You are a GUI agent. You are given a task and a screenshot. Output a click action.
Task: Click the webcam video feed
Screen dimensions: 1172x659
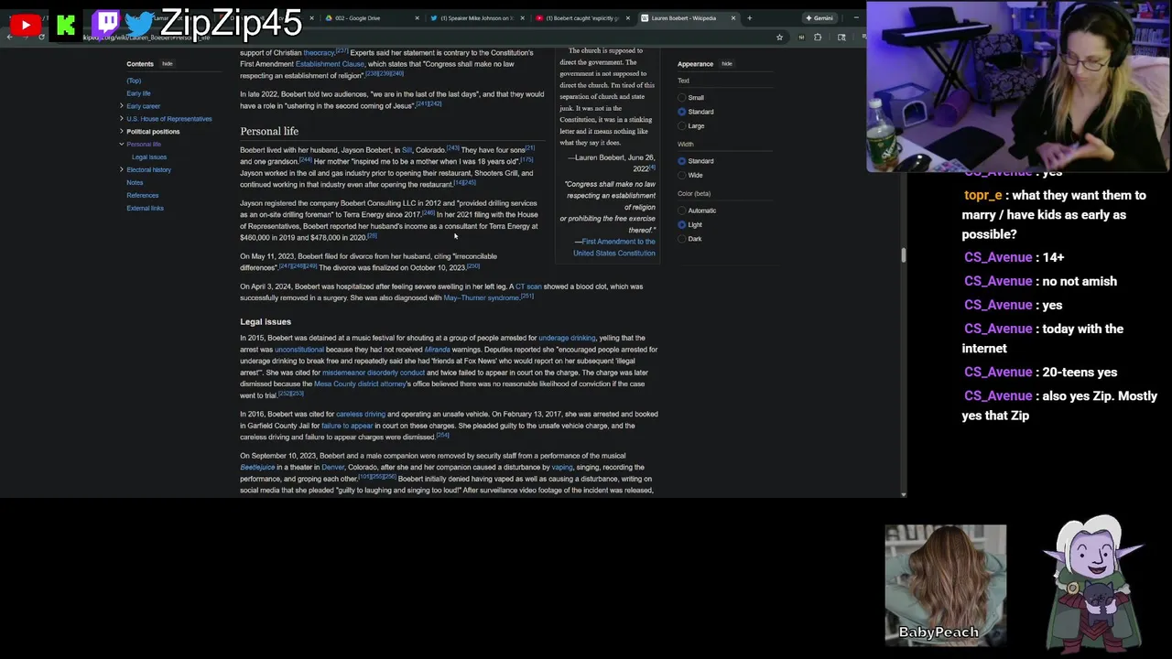[x=1016, y=86]
